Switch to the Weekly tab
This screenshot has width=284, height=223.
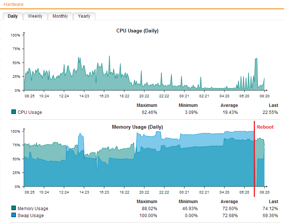tap(35, 16)
